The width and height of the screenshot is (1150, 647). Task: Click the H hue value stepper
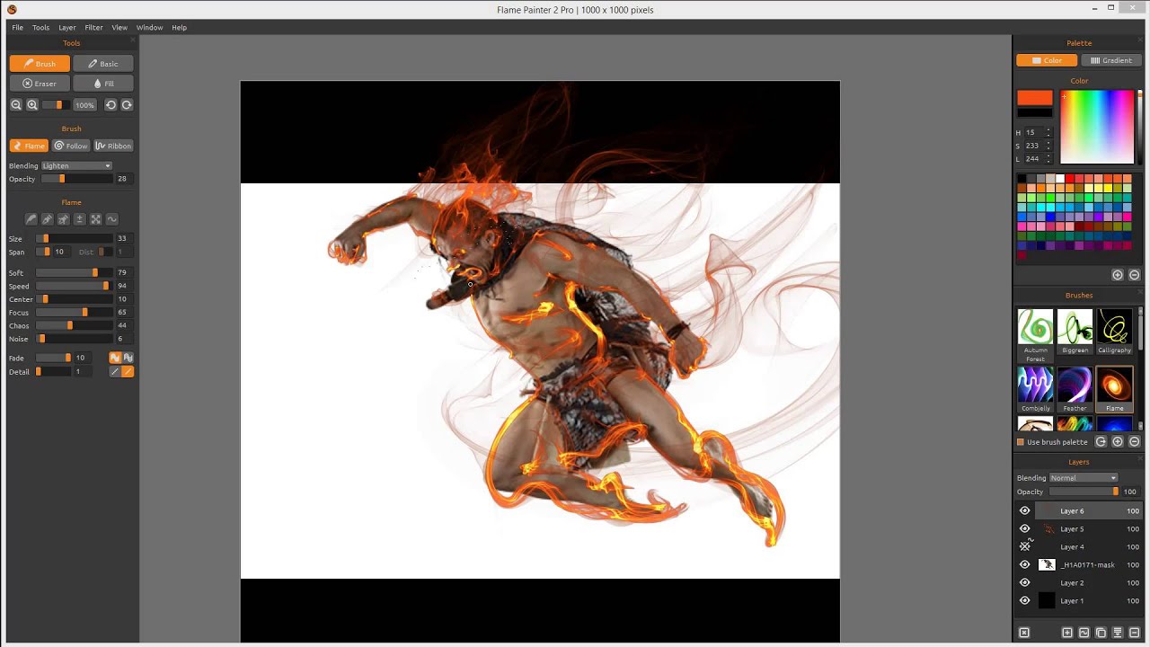(1048, 132)
